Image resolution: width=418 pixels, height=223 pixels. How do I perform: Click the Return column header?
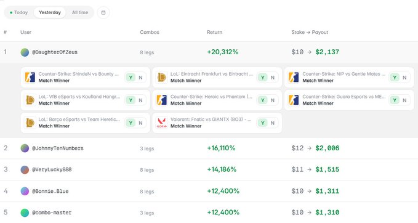coord(214,32)
